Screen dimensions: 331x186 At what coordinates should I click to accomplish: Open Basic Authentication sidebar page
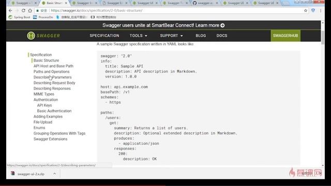54,111
